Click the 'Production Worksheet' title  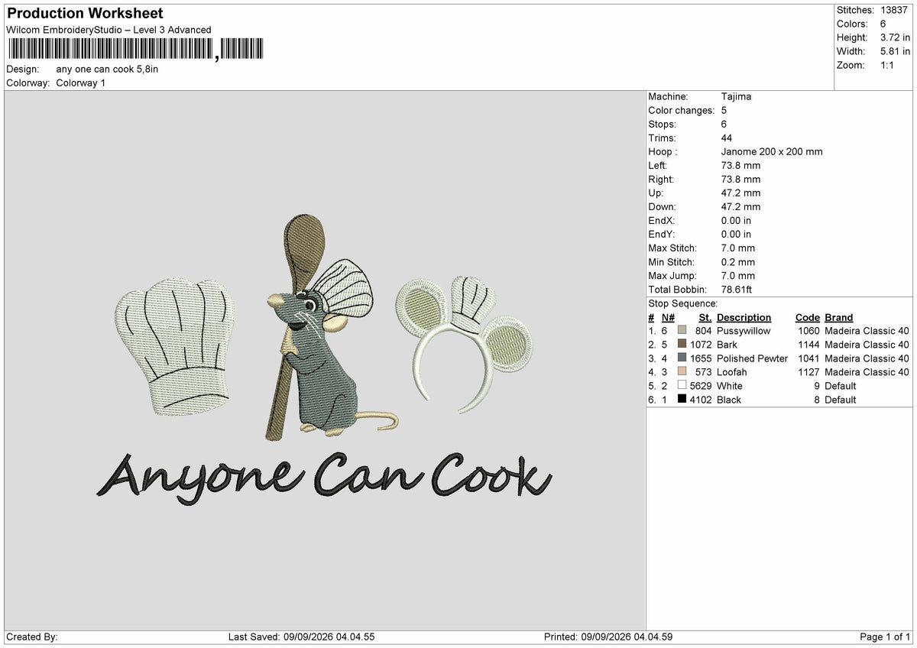[x=84, y=14]
